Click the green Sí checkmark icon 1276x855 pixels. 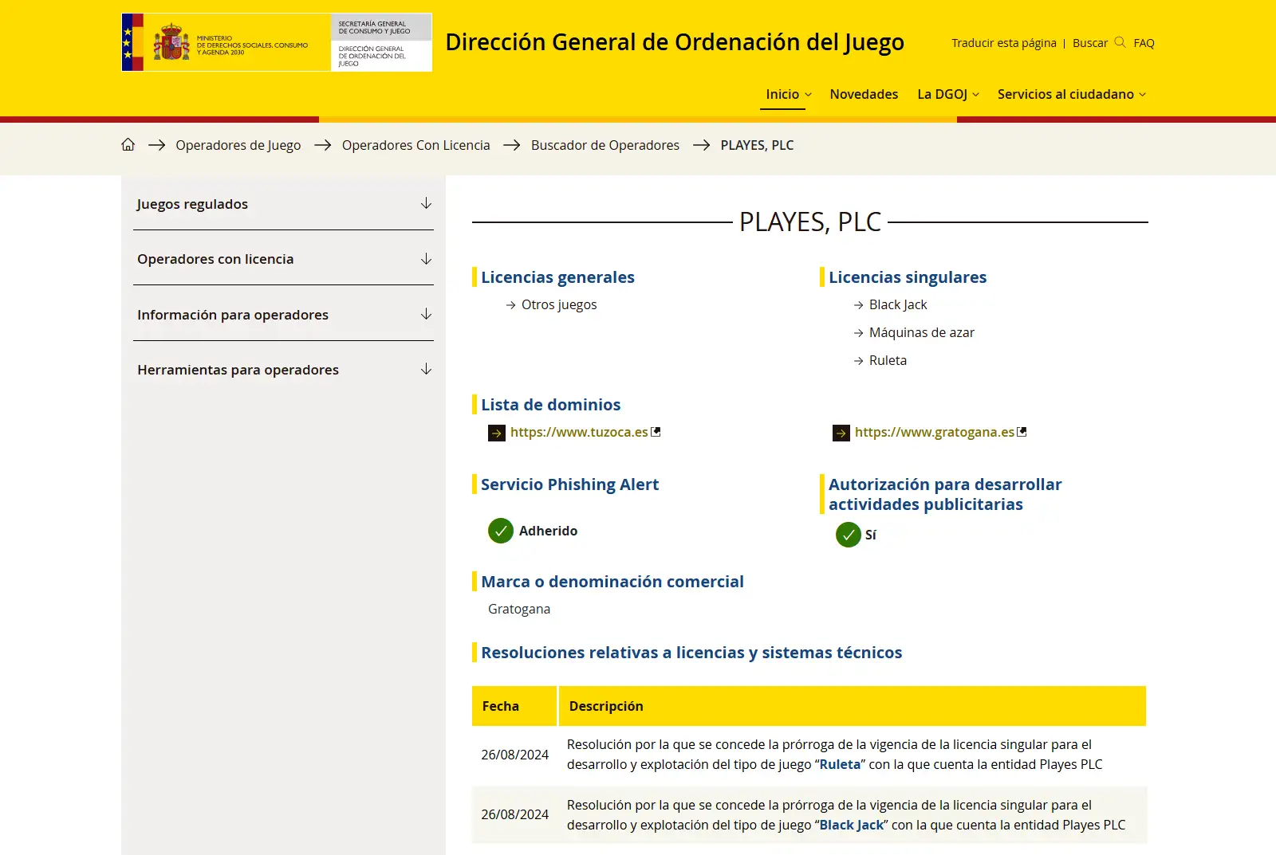coord(849,535)
